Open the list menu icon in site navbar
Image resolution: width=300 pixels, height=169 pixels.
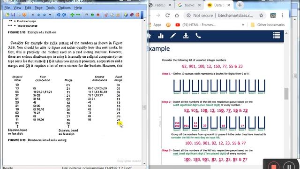pyautogui.click(x=277, y=36)
